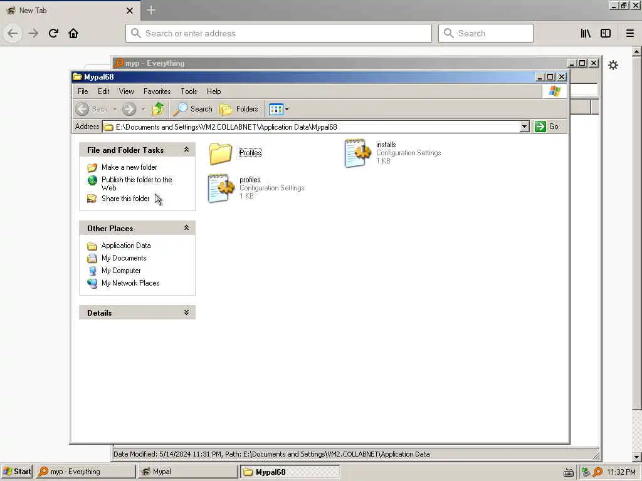Select the profiles configuration file icon

click(221, 188)
